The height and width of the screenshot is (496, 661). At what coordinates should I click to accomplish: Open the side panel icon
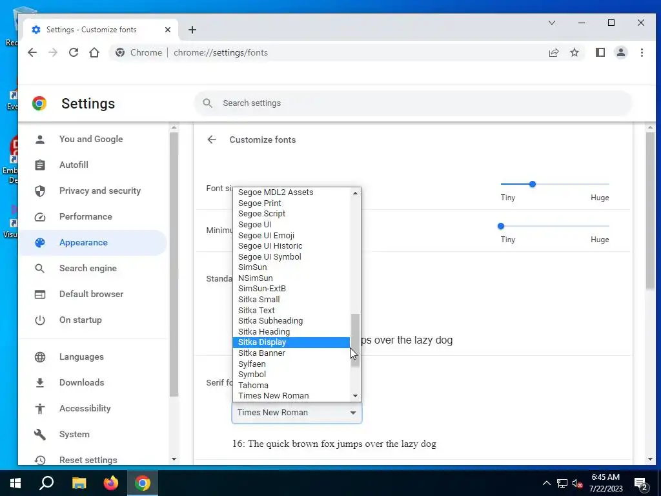click(600, 52)
